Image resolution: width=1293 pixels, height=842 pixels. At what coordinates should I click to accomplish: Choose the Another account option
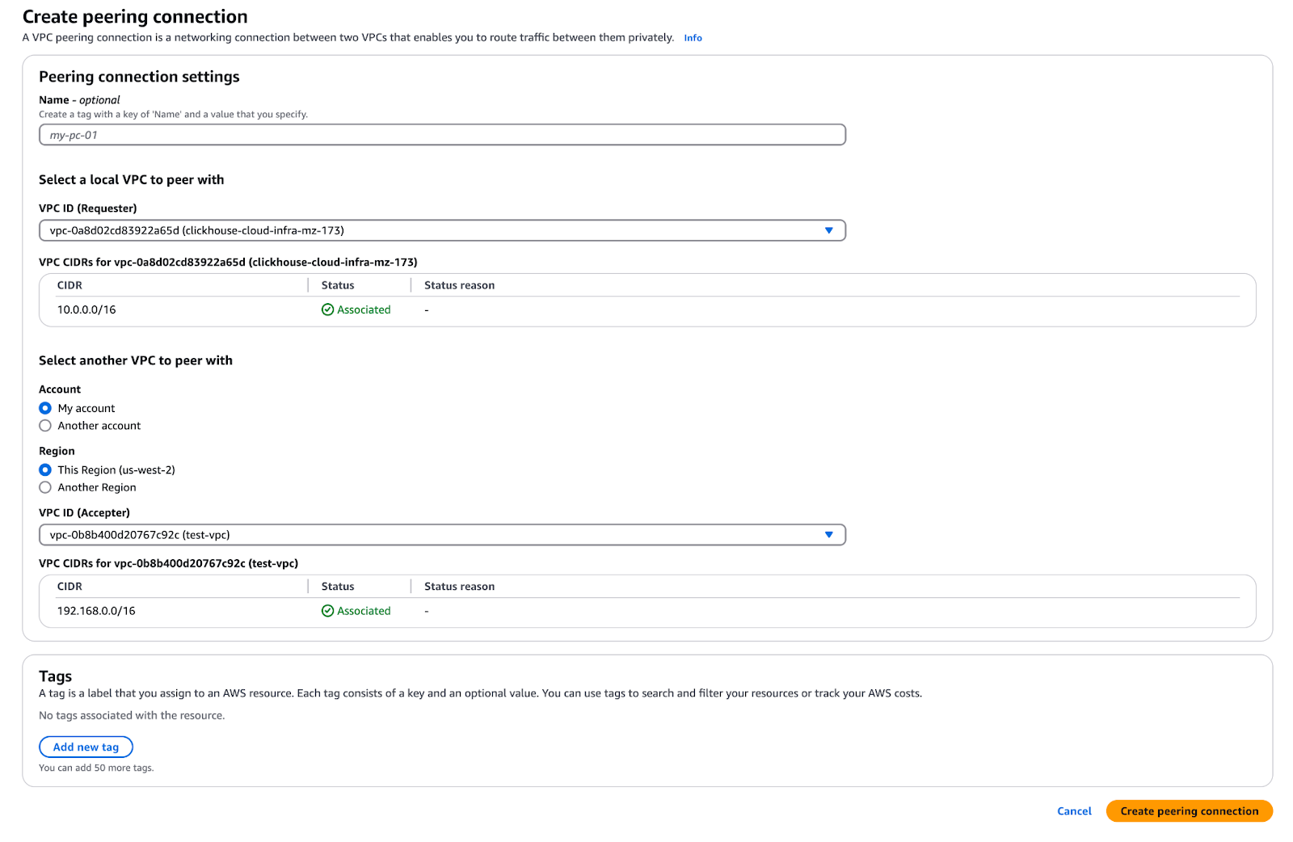pos(45,426)
